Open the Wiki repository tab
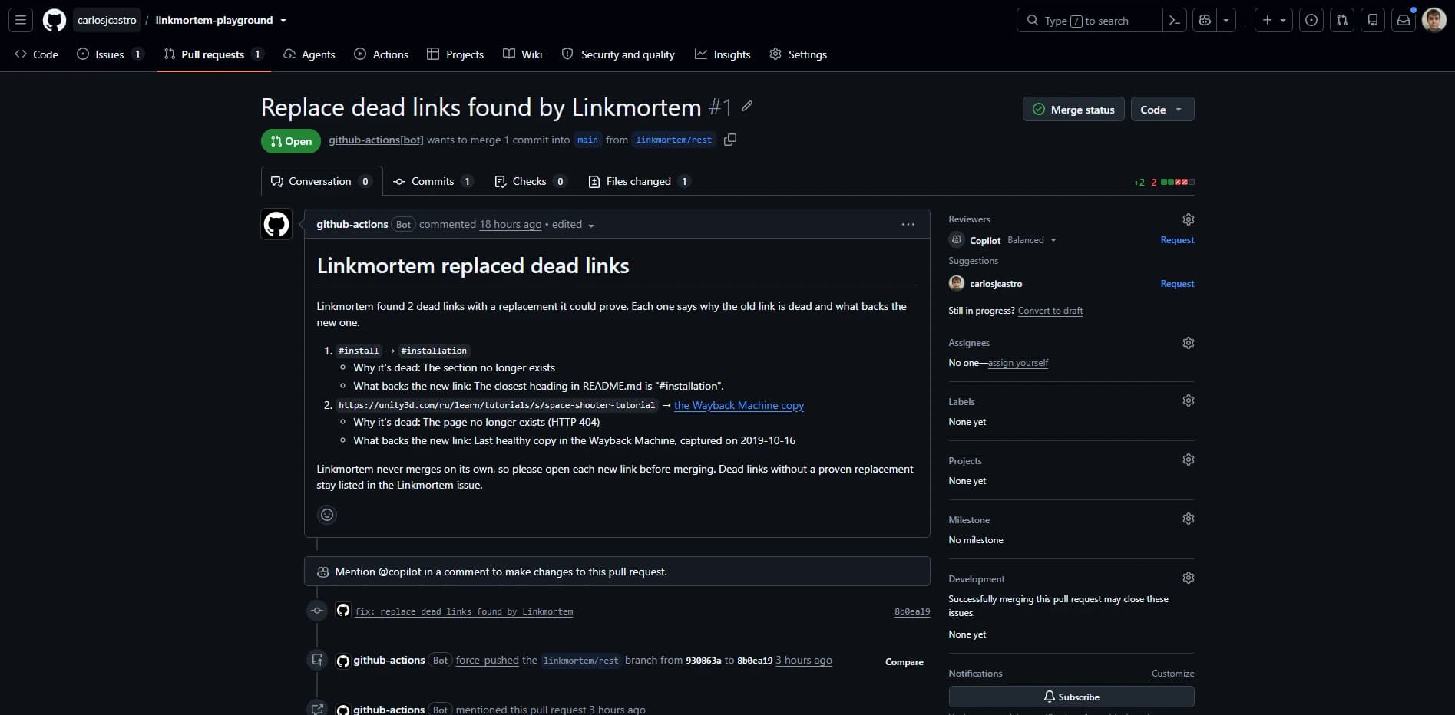Viewport: 1455px width, 715px height. 522,54
